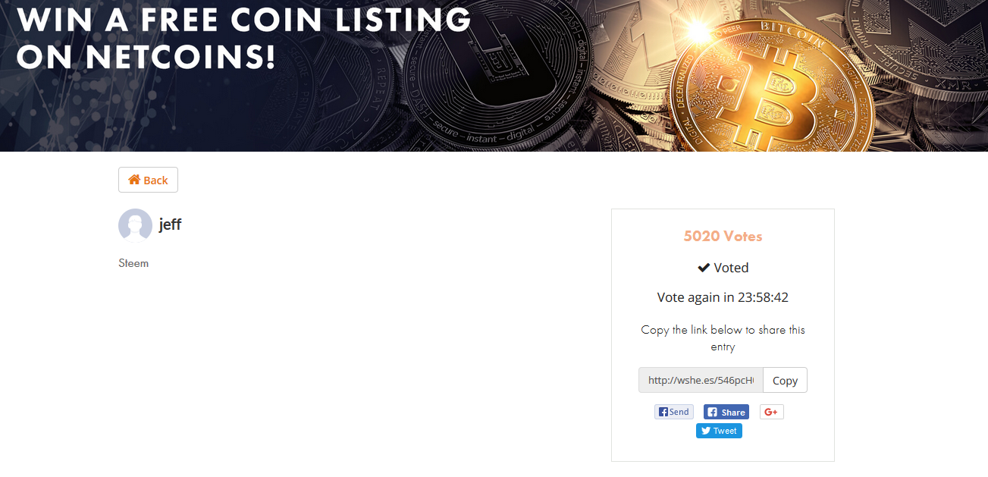This screenshot has width=988, height=477.
Task: Click the 5020 Votes count
Action: tap(723, 236)
